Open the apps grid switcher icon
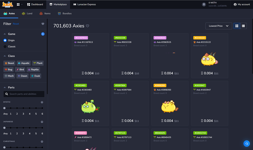The height and width of the screenshot is (150, 253). click(x=18, y=5)
